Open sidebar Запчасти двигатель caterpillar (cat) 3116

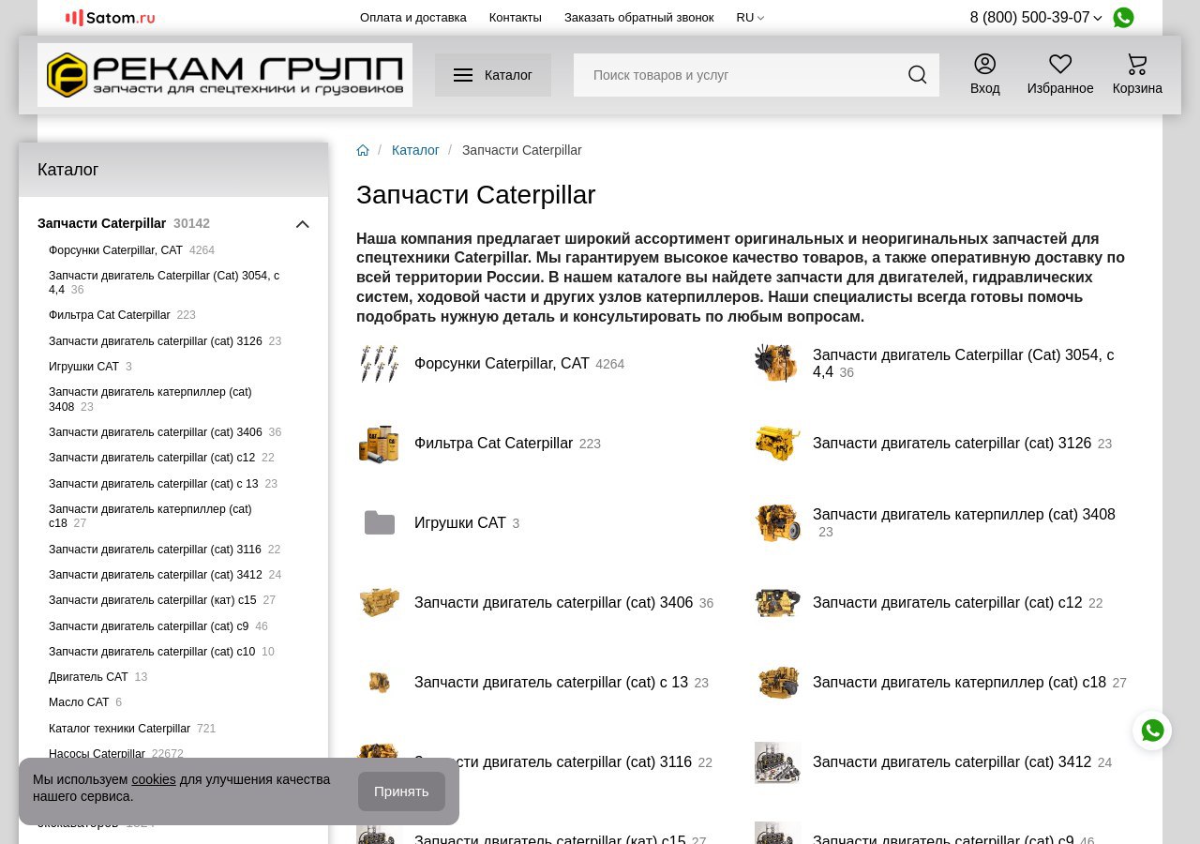pyautogui.click(x=156, y=550)
